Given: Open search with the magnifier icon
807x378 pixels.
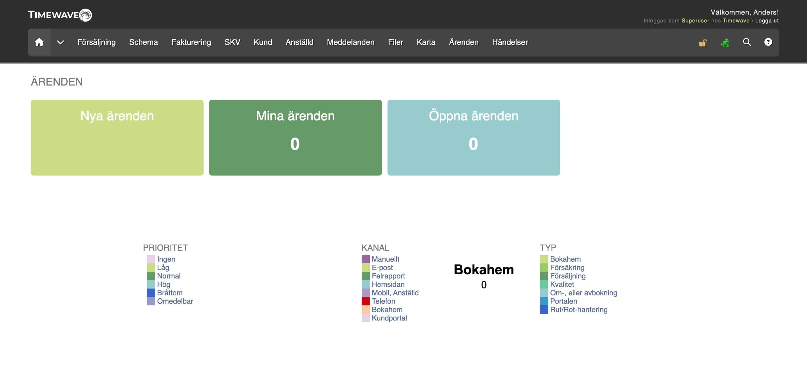Looking at the screenshot, I should click(x=747, y=42).
